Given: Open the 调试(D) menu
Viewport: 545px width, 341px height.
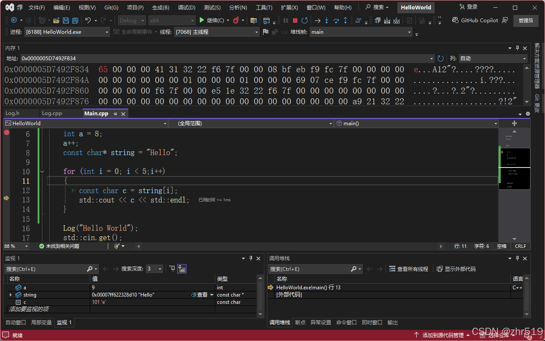Looking at the screenshot, I should tap(187, 7).
